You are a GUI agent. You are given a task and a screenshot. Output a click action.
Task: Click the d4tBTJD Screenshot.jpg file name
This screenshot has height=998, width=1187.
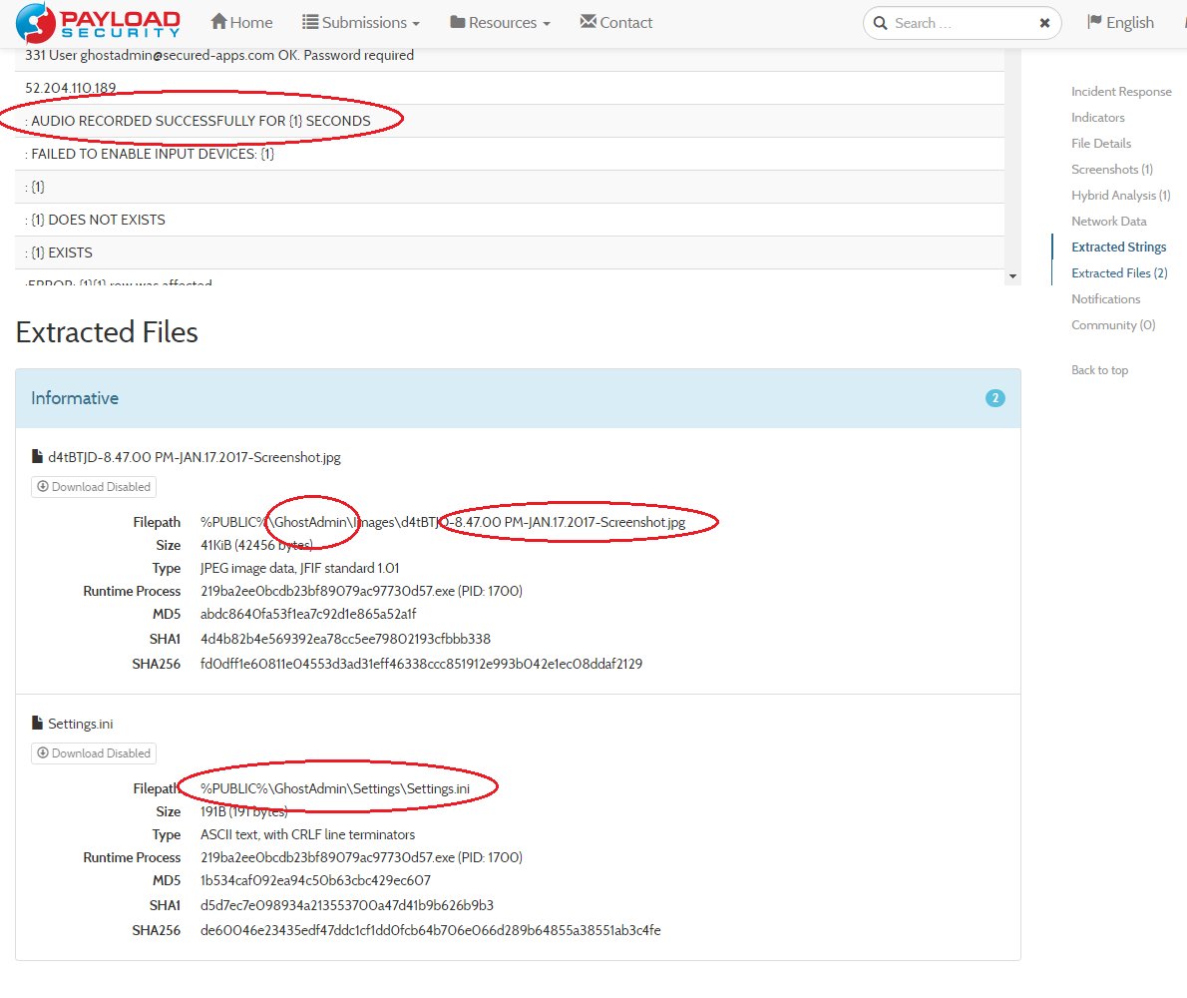[194, 457]
